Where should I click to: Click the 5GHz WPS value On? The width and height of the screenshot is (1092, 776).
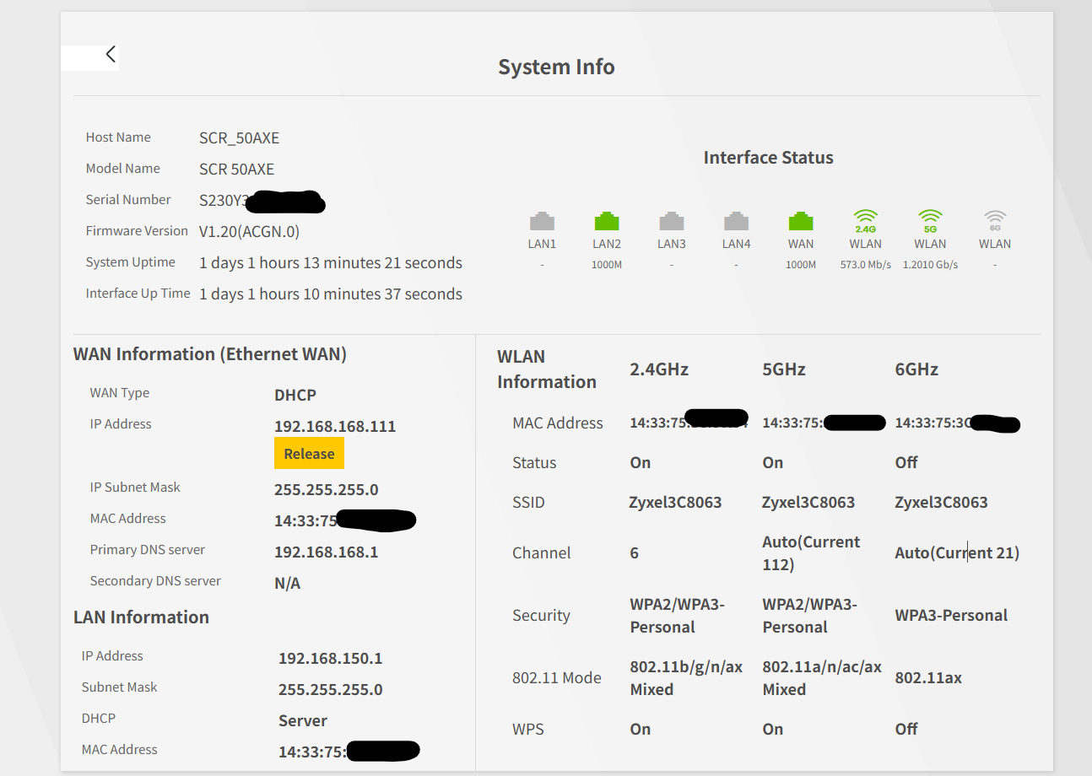coord(773,730)
